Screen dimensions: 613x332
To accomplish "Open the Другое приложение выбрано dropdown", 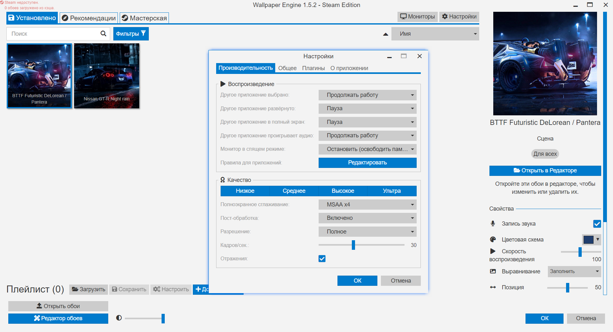I will tap(367, 95).
